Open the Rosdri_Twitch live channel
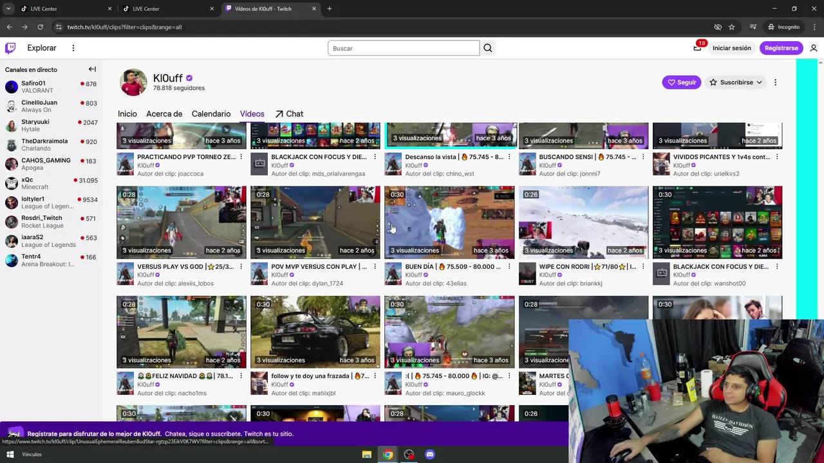824x463 pixels. [x=51, y=222]
